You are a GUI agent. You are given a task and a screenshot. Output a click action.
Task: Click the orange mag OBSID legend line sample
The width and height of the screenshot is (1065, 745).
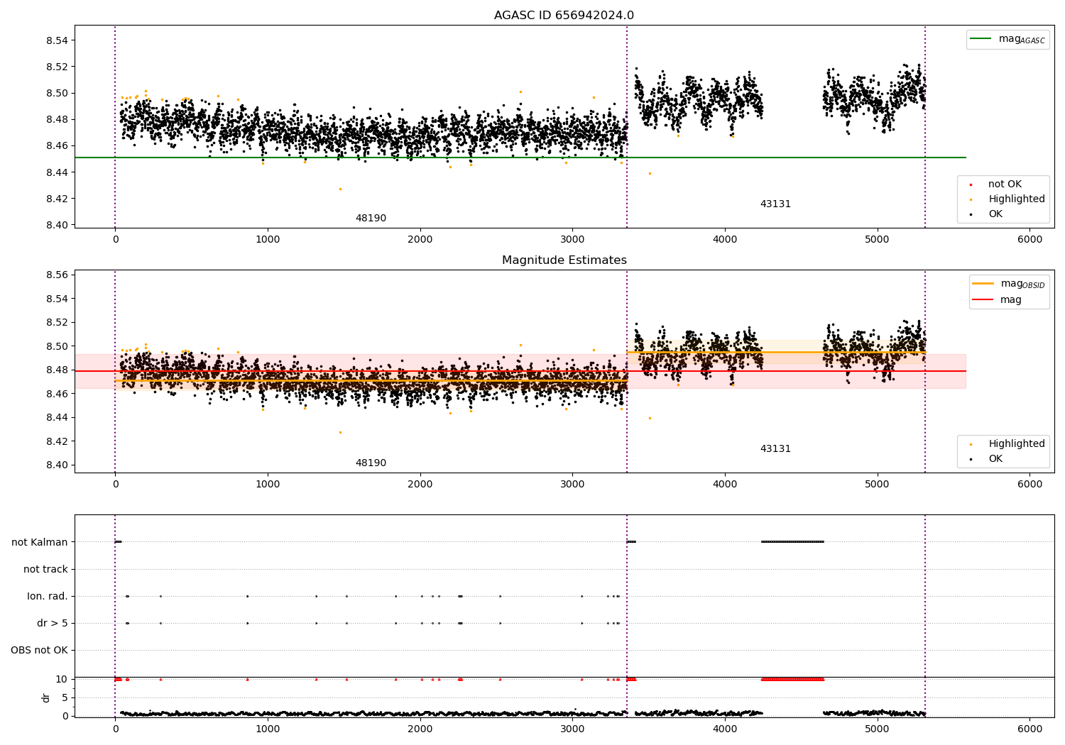pyautogui.click(x=983, y=284)
